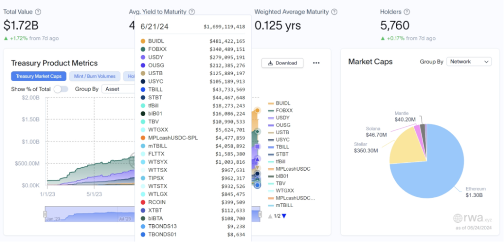Open the three-dot more options menu

pos(316,63)
